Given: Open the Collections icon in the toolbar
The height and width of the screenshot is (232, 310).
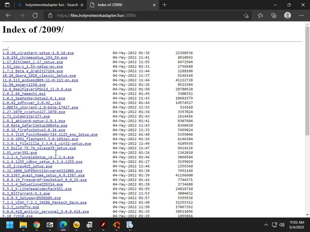Looking at the screenshot, I should point(274,15).
